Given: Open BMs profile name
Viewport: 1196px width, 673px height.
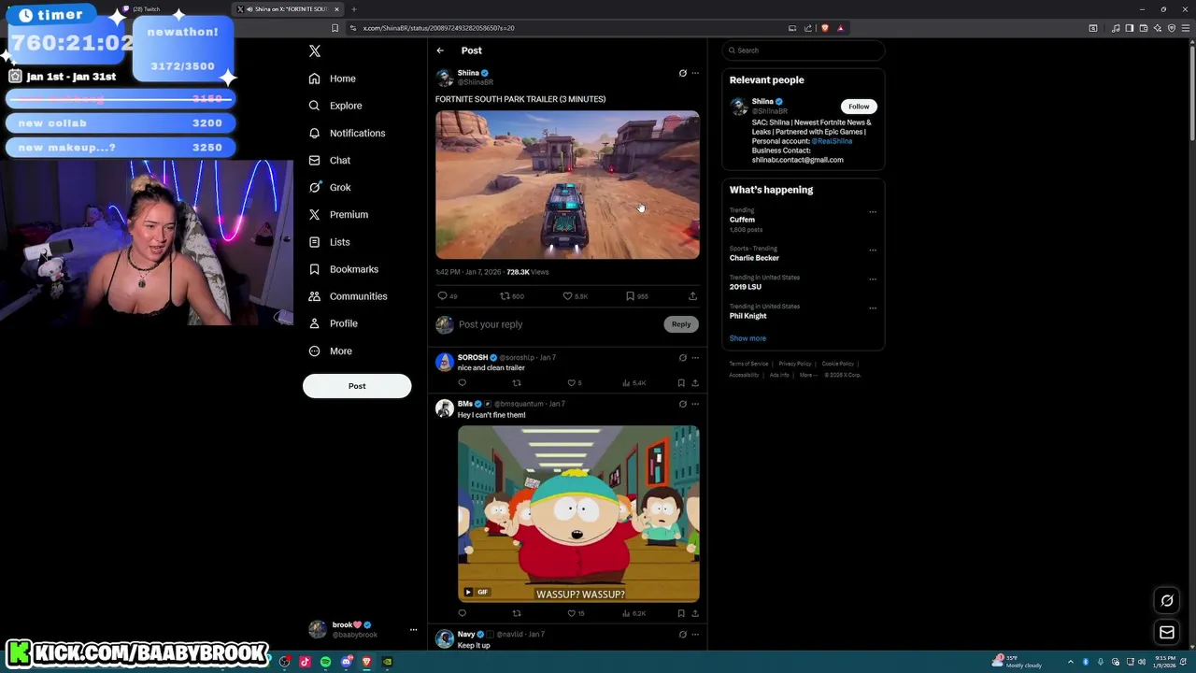Looking at the screenshot, I should (x=464, y=404).
